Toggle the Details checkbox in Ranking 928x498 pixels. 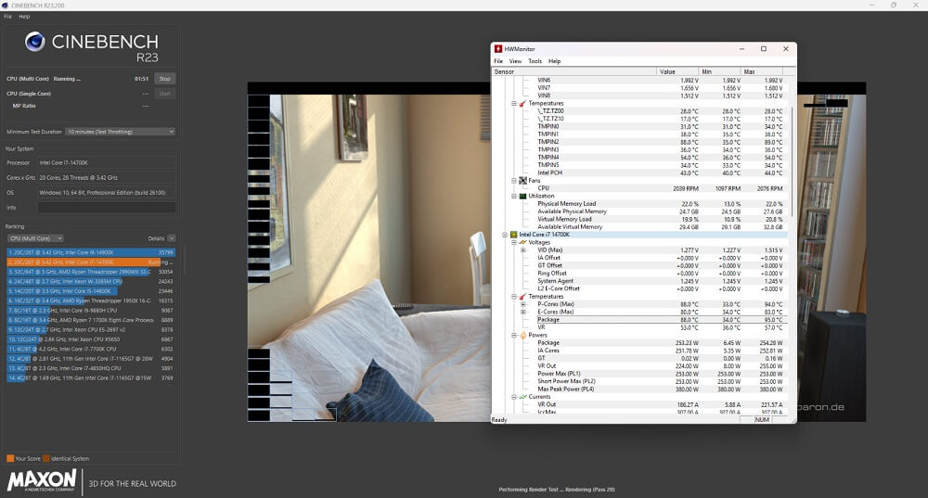(x=171, y=238)
